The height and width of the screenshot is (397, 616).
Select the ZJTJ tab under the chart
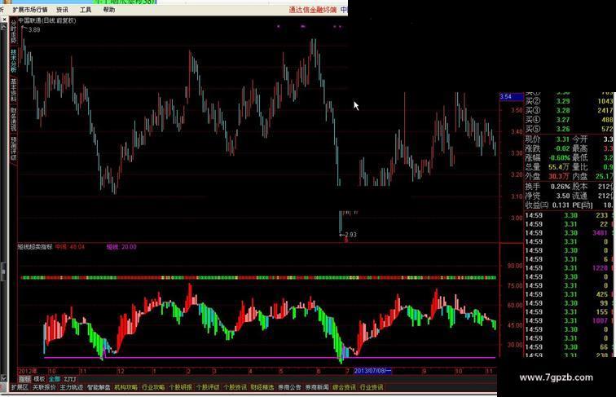click(70, 379)
